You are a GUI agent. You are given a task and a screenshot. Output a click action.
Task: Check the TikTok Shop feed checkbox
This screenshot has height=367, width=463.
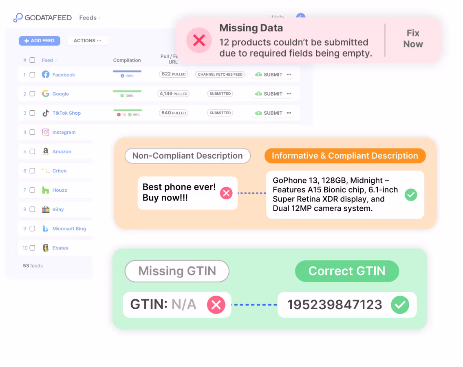coord(33,113)
